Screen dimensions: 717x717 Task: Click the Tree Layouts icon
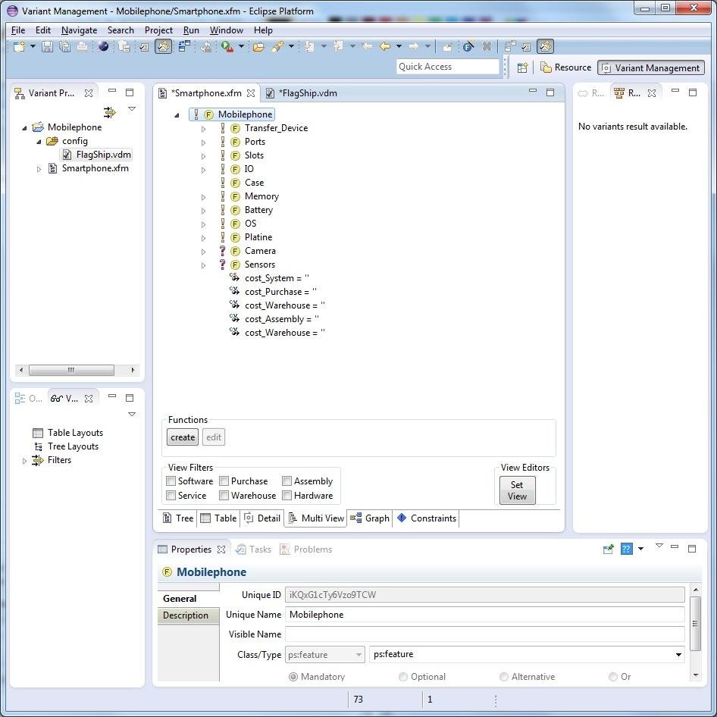pos(38,446)
